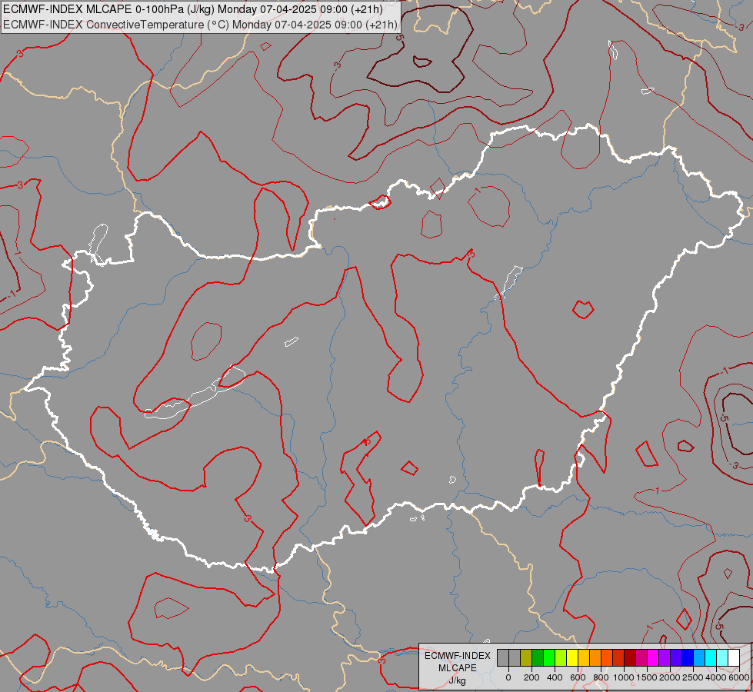Click the 400 legend value
Screen dimensions: 753x692
coord(555,677)
